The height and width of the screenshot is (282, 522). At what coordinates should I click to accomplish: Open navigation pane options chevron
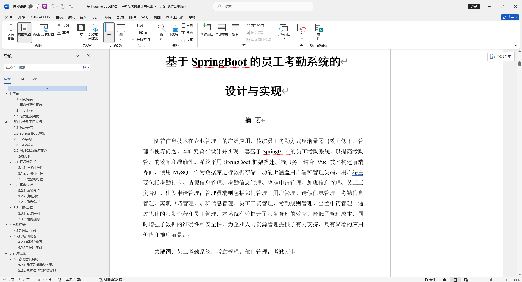pyautogui.click(x=77, y=56)
